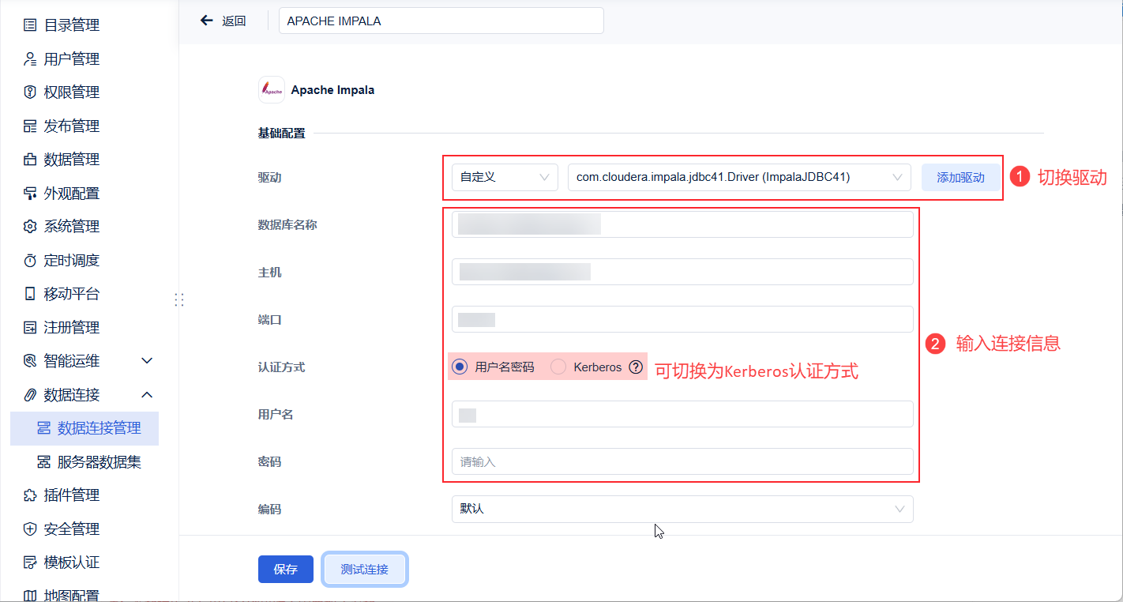Click the sidebar splitter drag handle

[x=179, y=299]
